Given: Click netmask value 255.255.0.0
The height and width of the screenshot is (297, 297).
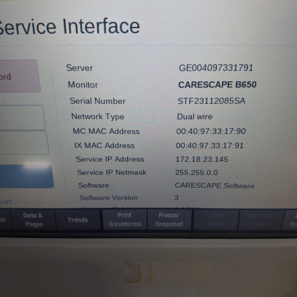Looking at the screenshot, I should click(196, 172).
